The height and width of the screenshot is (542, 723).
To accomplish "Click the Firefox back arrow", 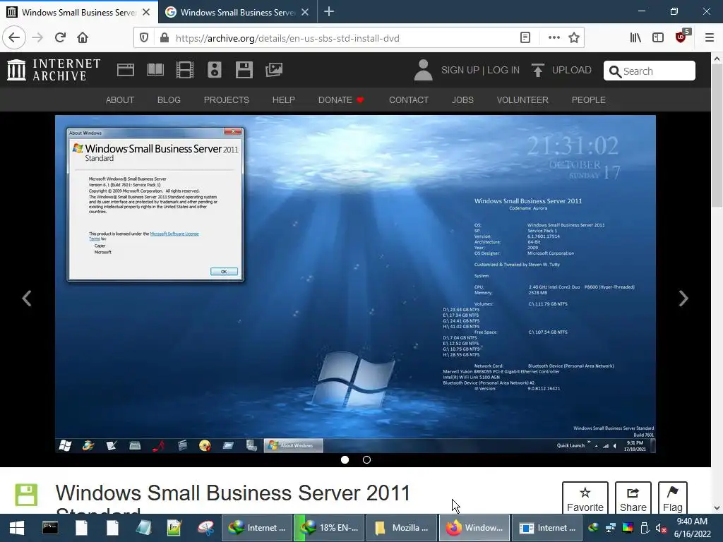I will [x=14, y=37].
